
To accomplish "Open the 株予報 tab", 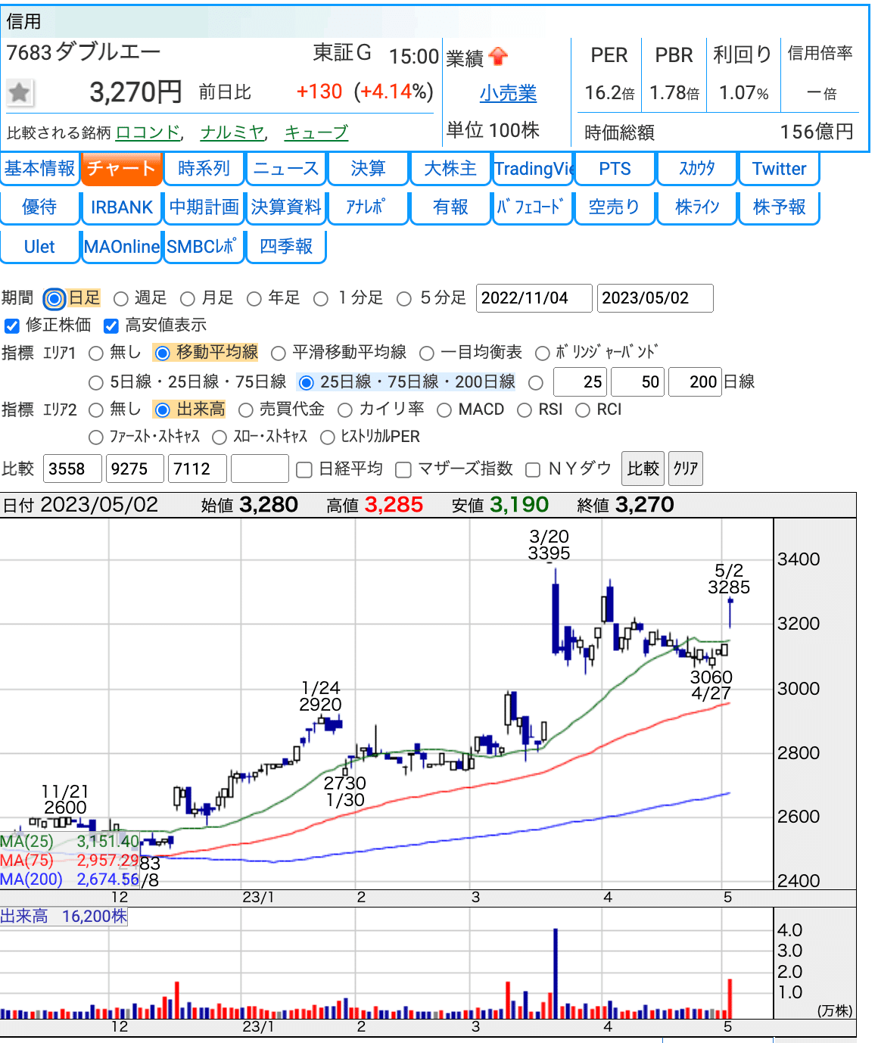I will coord(779,207).
